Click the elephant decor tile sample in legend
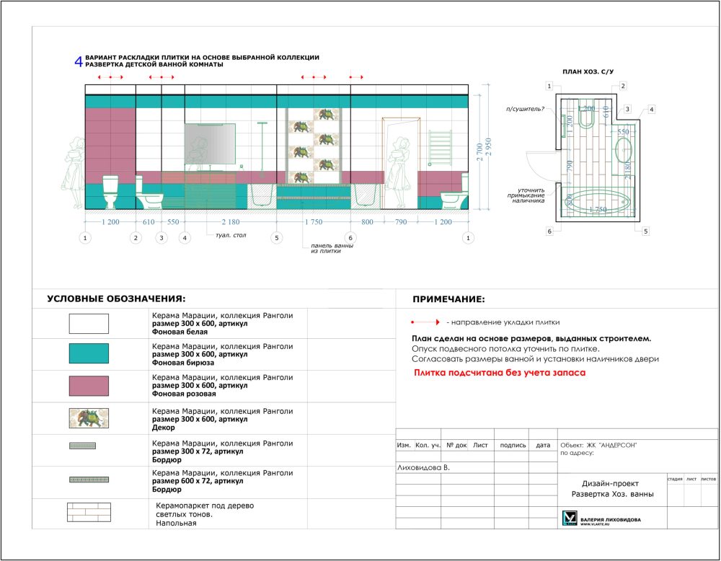Screen dimensions: 721x561 [x=89, y=418]
